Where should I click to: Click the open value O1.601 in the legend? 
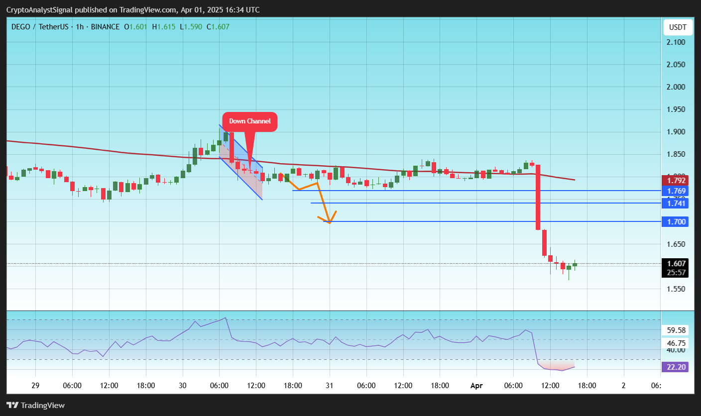(135, 27)
